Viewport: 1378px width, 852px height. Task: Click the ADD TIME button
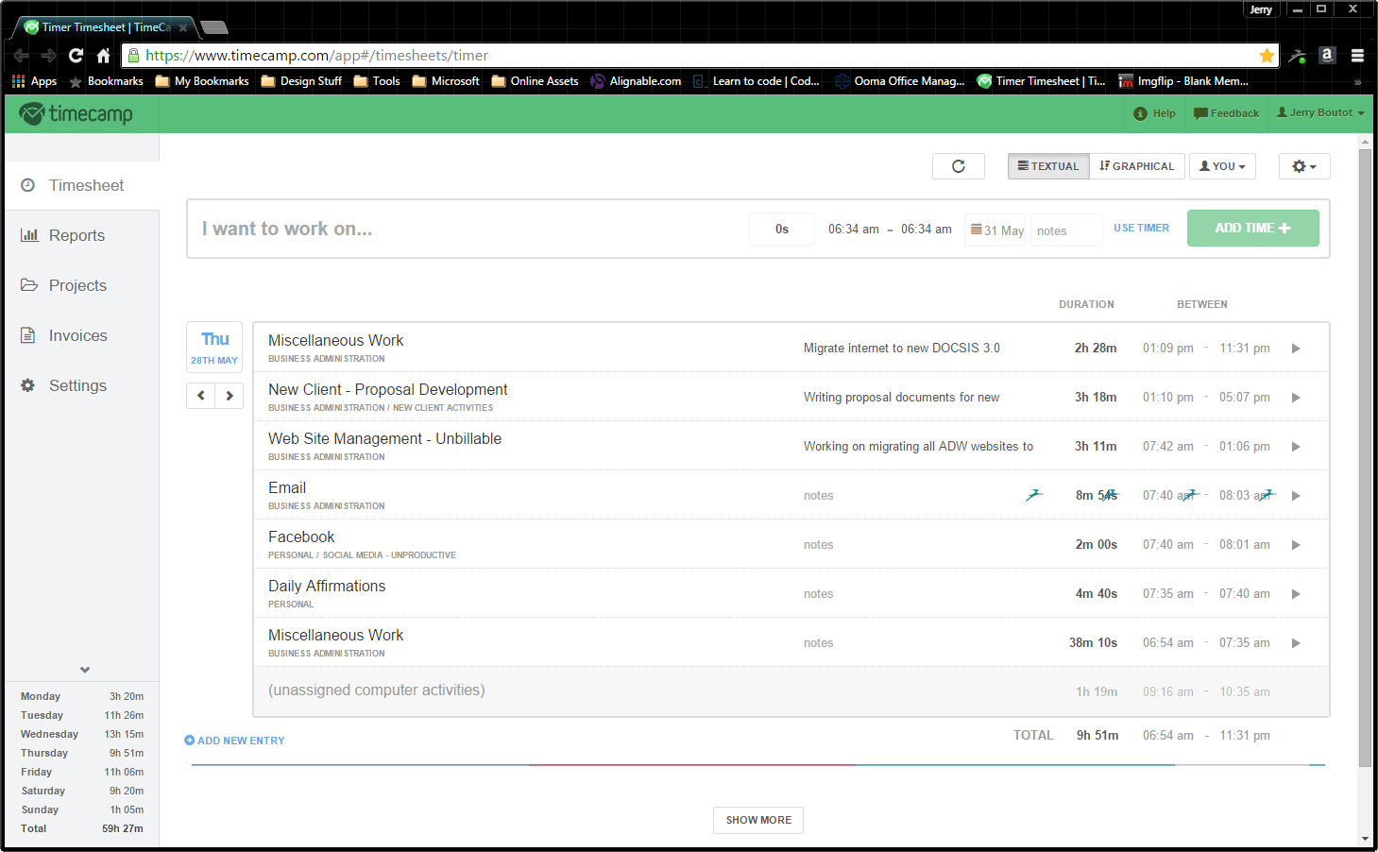point(1252,229)
